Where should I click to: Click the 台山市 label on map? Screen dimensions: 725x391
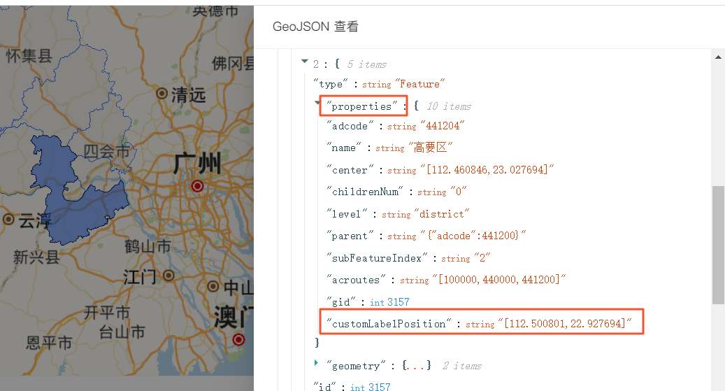[x=122, y=332]
